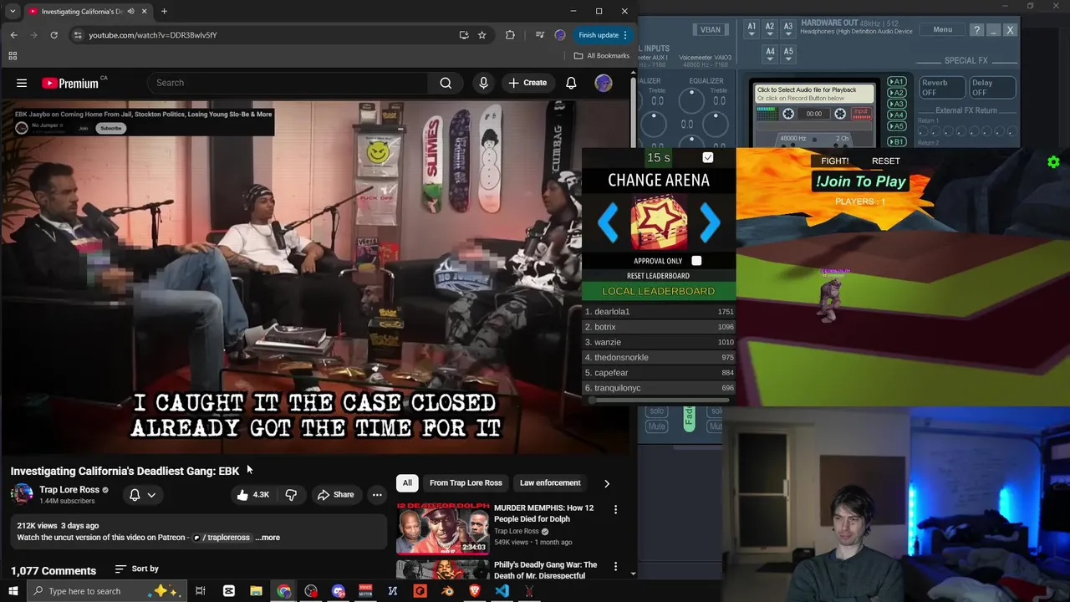Click the green gear in game window
The height and width of the screenshot is (602, 1070).
point(1053,162)
